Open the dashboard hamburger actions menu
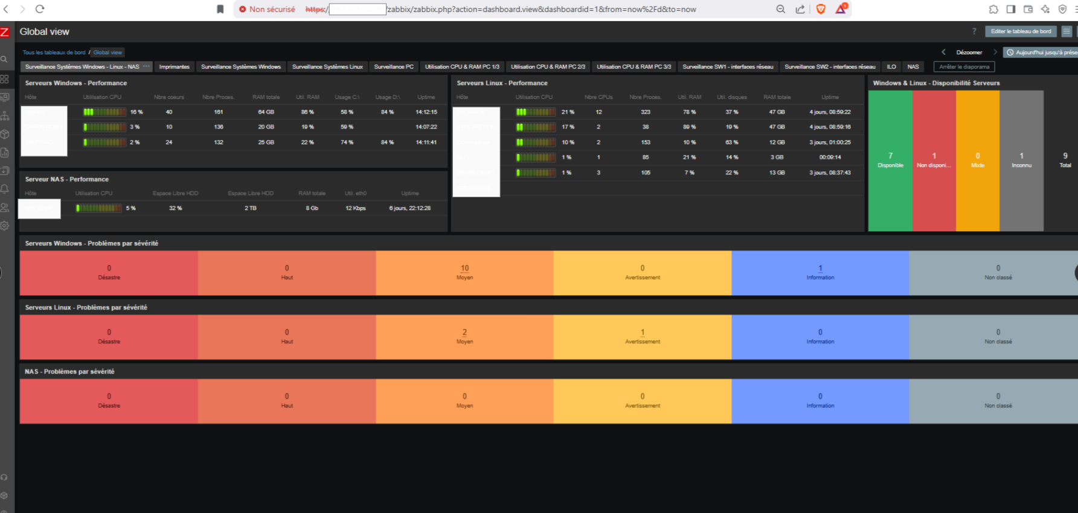This screenshot has width=1078, height=513. click(x=1067, y=31)
